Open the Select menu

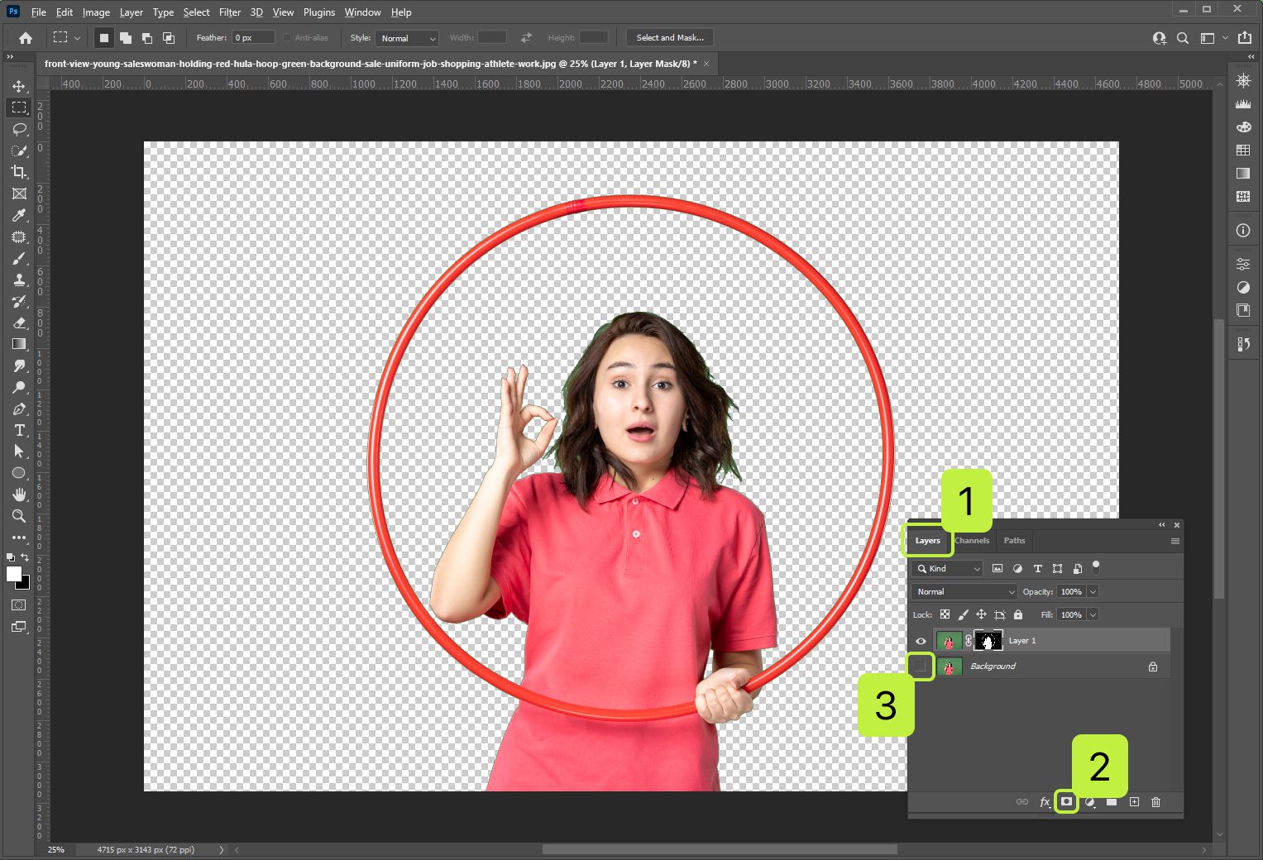click(x=196, y=12)
